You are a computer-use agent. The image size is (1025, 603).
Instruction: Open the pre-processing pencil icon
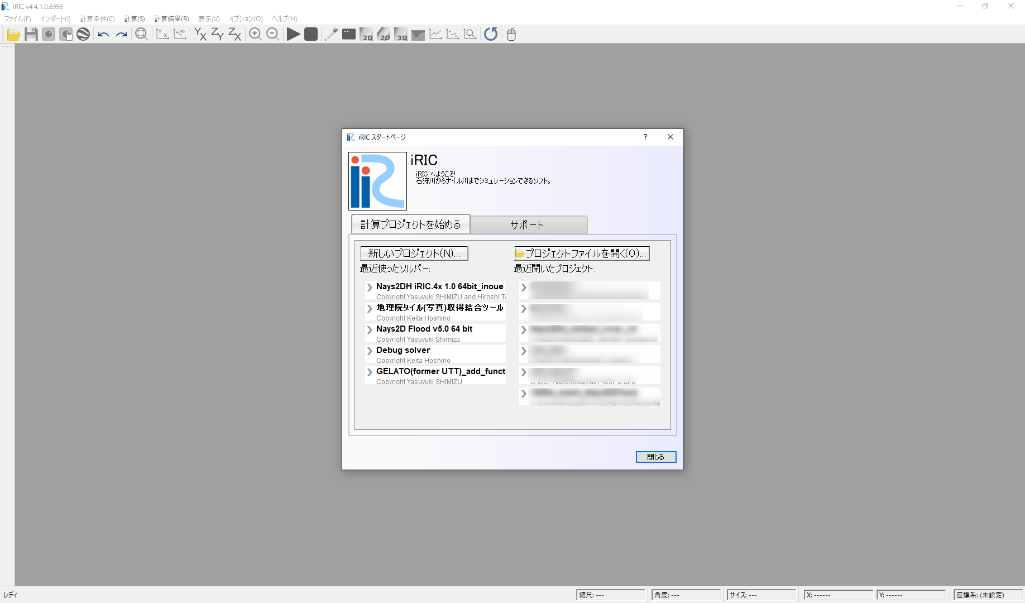pos(332,34)
